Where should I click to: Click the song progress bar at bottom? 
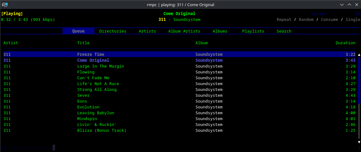[x=180, y=148]
